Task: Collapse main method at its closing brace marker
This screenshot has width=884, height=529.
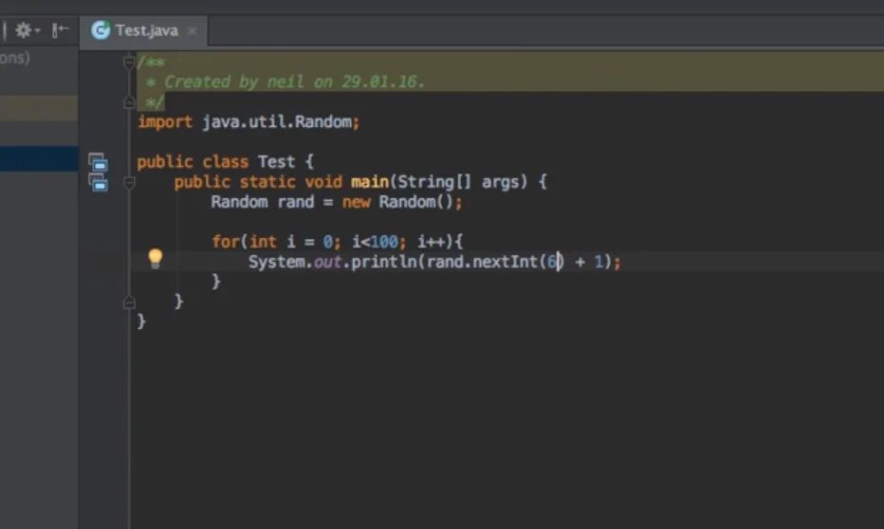Action: tap(129, 302)
